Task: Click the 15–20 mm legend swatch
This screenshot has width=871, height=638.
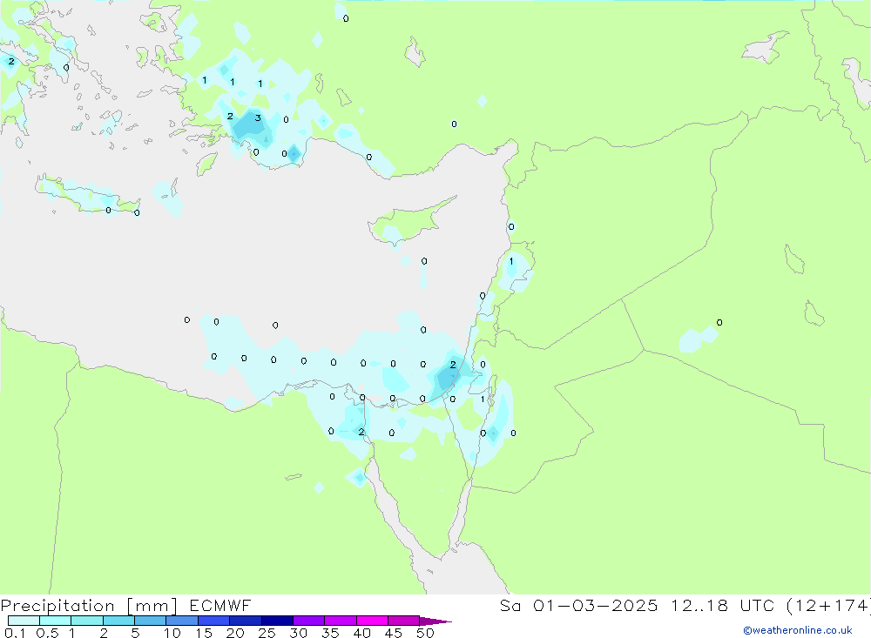Action: coord(213,621)
